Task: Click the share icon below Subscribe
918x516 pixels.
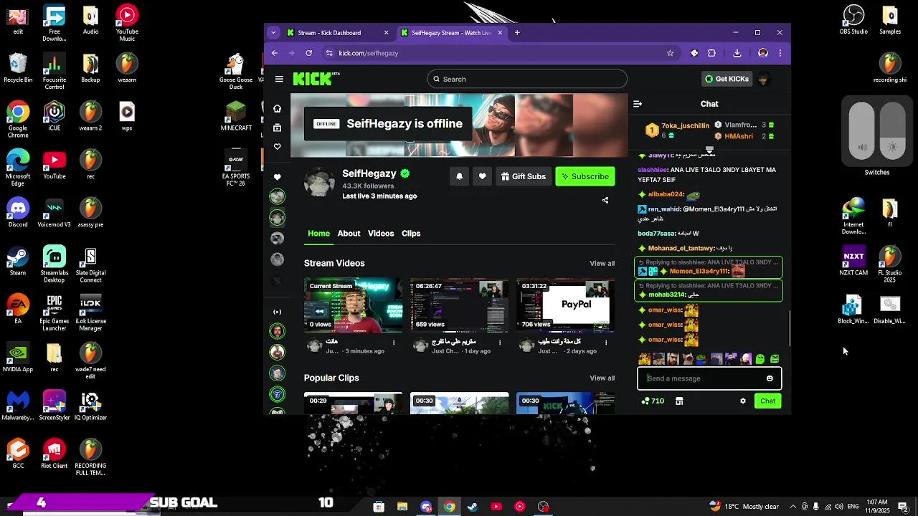Action: tap(605, 201)
